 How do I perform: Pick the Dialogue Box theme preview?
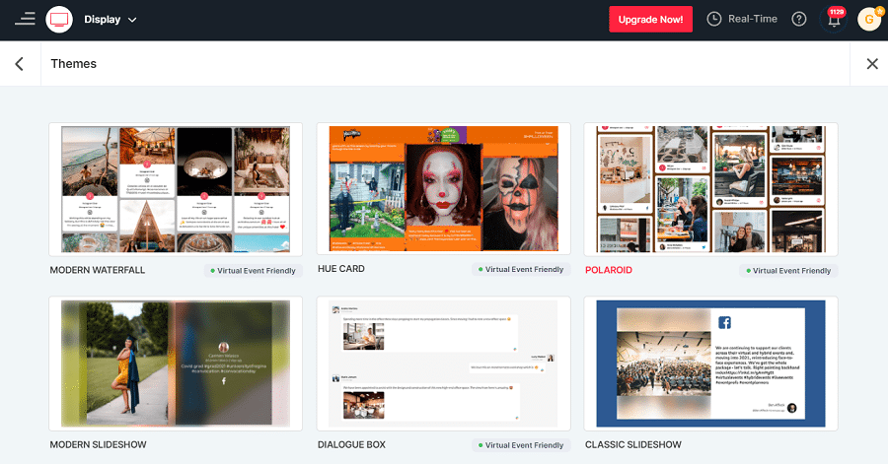coord(443,364)
